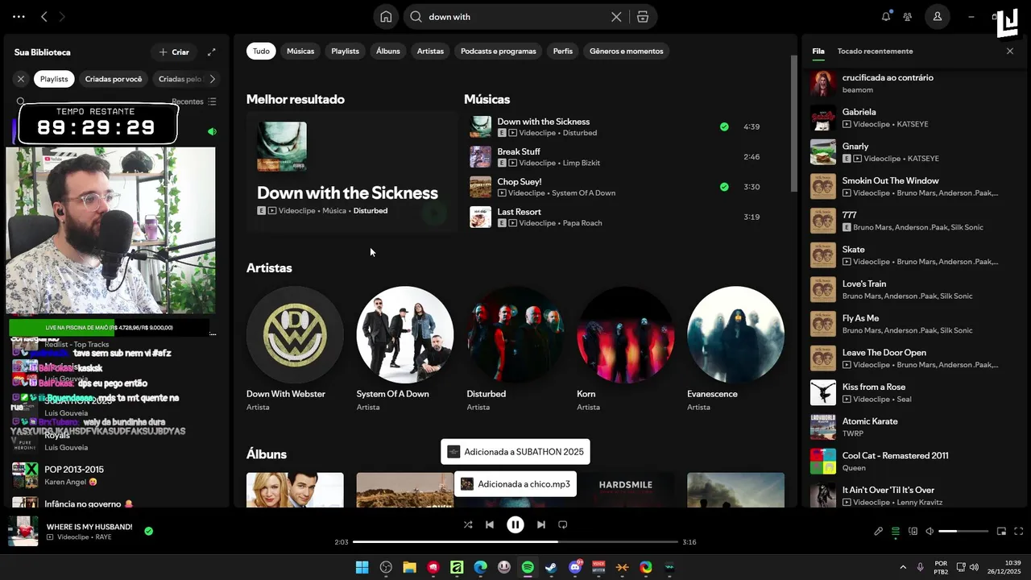The height and width of the screenshot is (580, 1031).
Task: Mute with the speaker volume icon
Action: coord(930,532)
